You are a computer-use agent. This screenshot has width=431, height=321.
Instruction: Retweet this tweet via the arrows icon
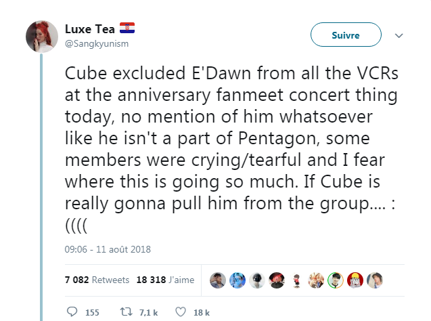(x=127, y=312)
